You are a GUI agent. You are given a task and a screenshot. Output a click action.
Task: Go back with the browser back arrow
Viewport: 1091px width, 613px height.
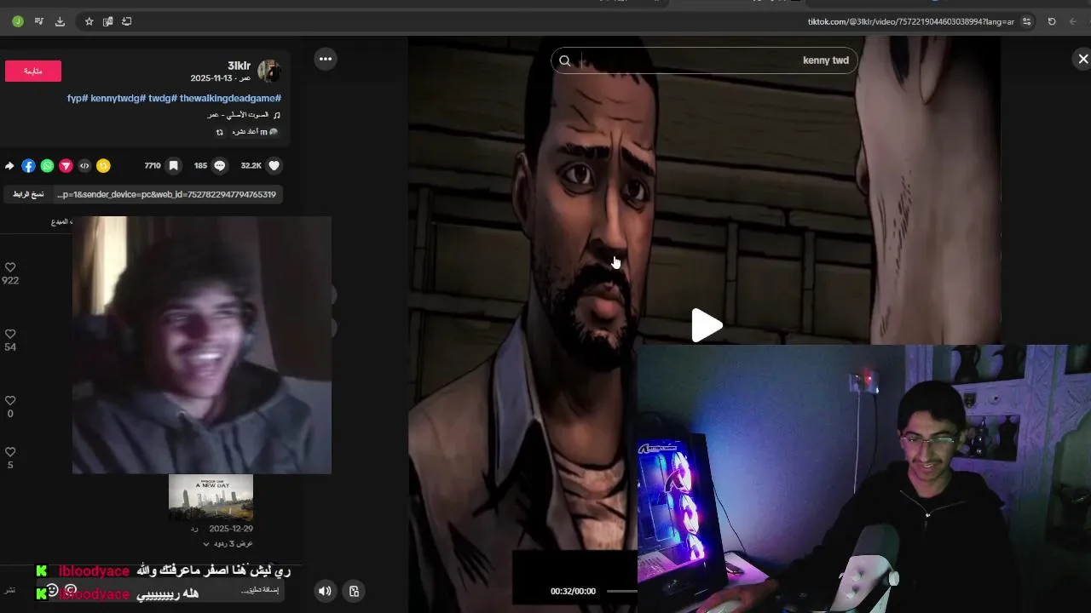pos(1073,21)
